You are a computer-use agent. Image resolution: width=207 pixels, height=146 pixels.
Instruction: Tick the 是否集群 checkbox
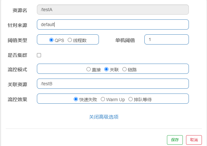[x=39, y=55]
